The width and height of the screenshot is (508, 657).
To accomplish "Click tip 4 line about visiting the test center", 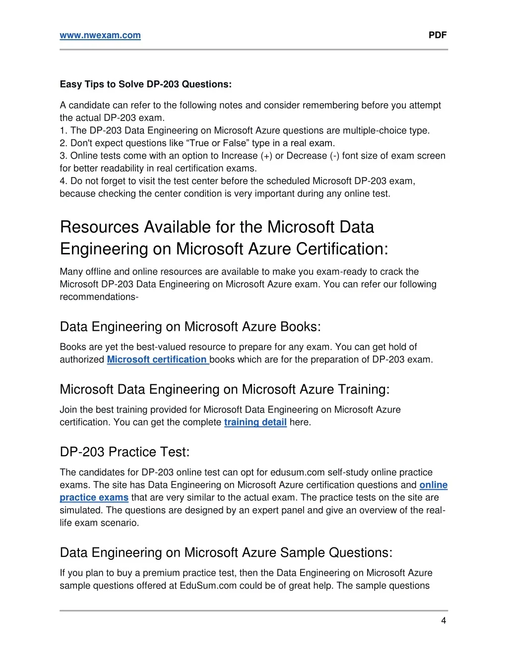I will (237, 181).
